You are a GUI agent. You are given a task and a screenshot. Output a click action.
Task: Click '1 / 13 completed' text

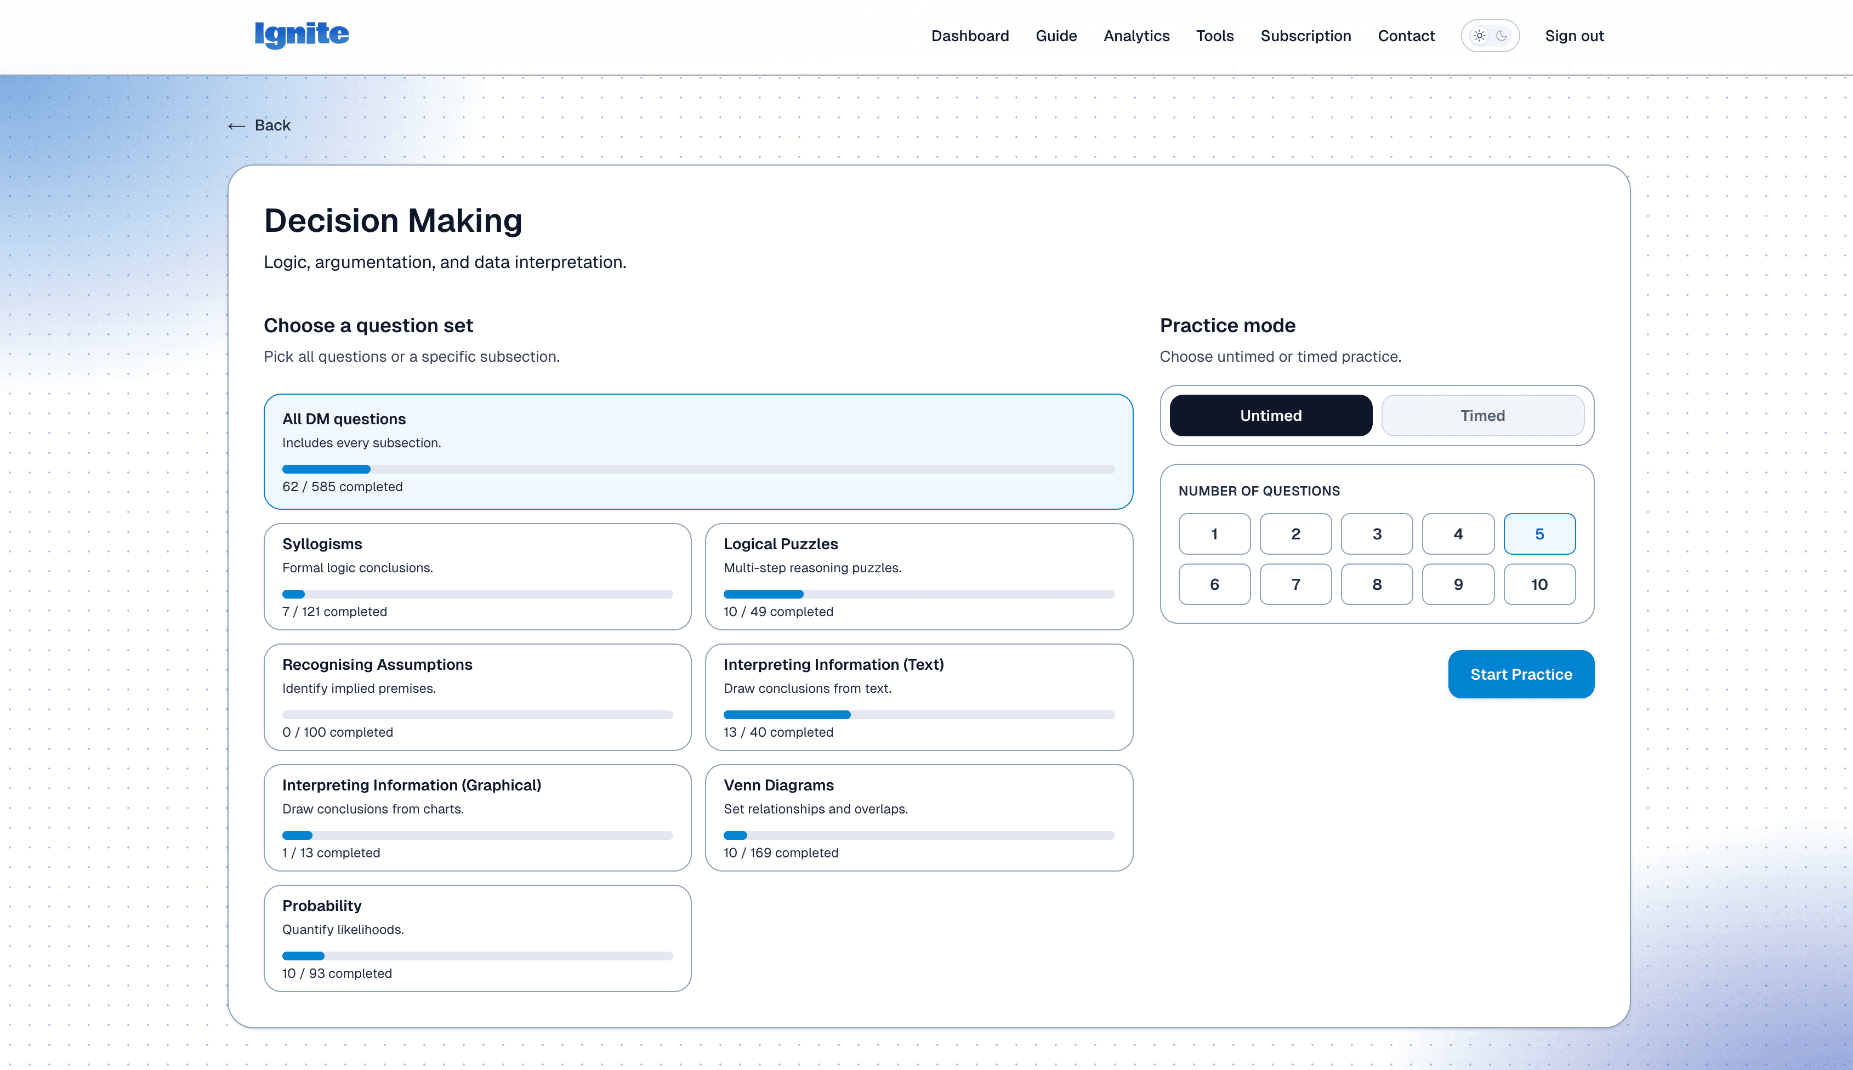331,853
